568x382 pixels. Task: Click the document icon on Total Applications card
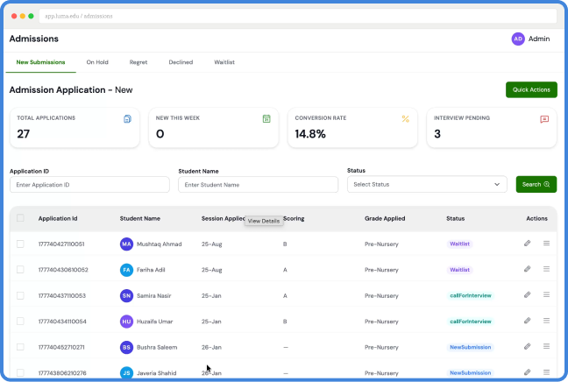[x=127, y=119]
